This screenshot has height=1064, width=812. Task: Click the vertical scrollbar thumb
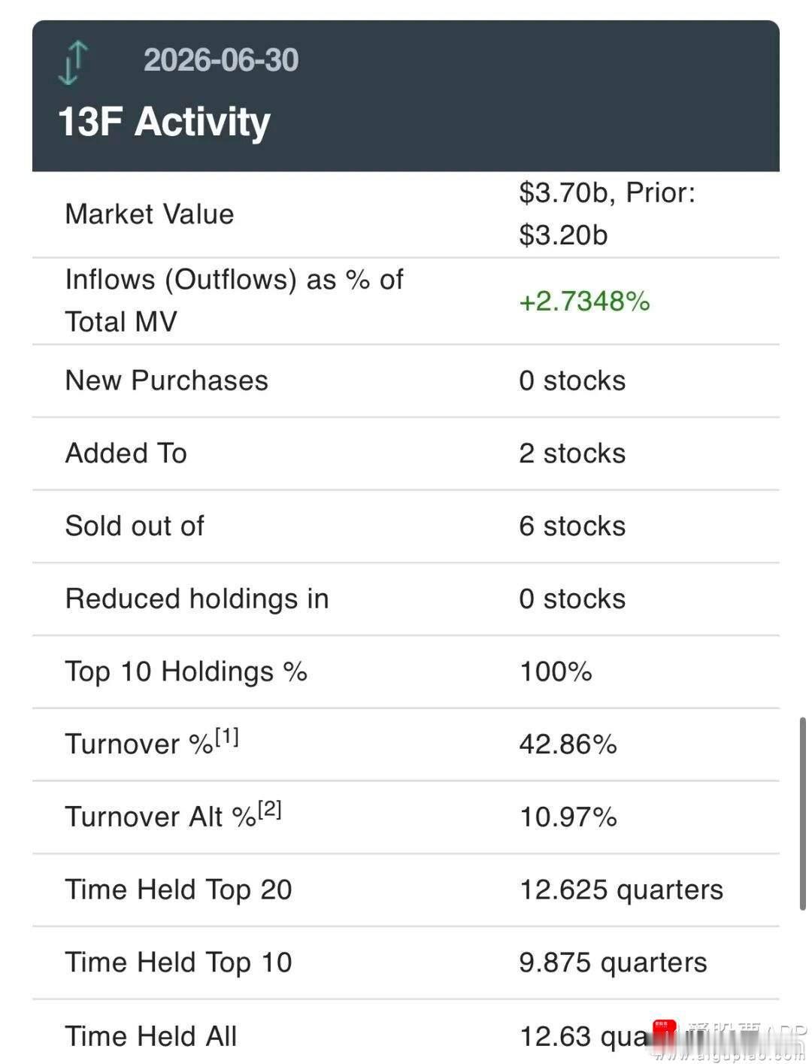pos(803,814)
